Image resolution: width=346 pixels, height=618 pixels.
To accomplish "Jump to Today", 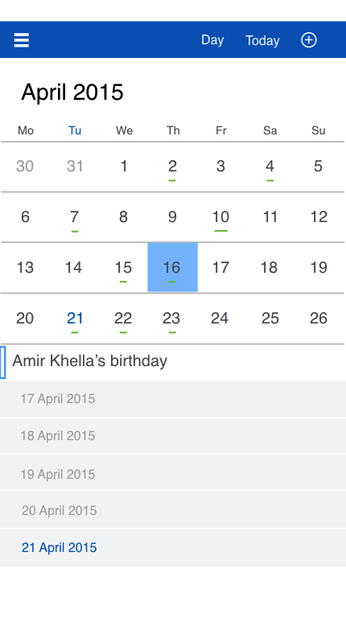I will 262,40.
